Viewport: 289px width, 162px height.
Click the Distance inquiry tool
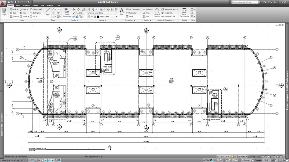point(148,9)
